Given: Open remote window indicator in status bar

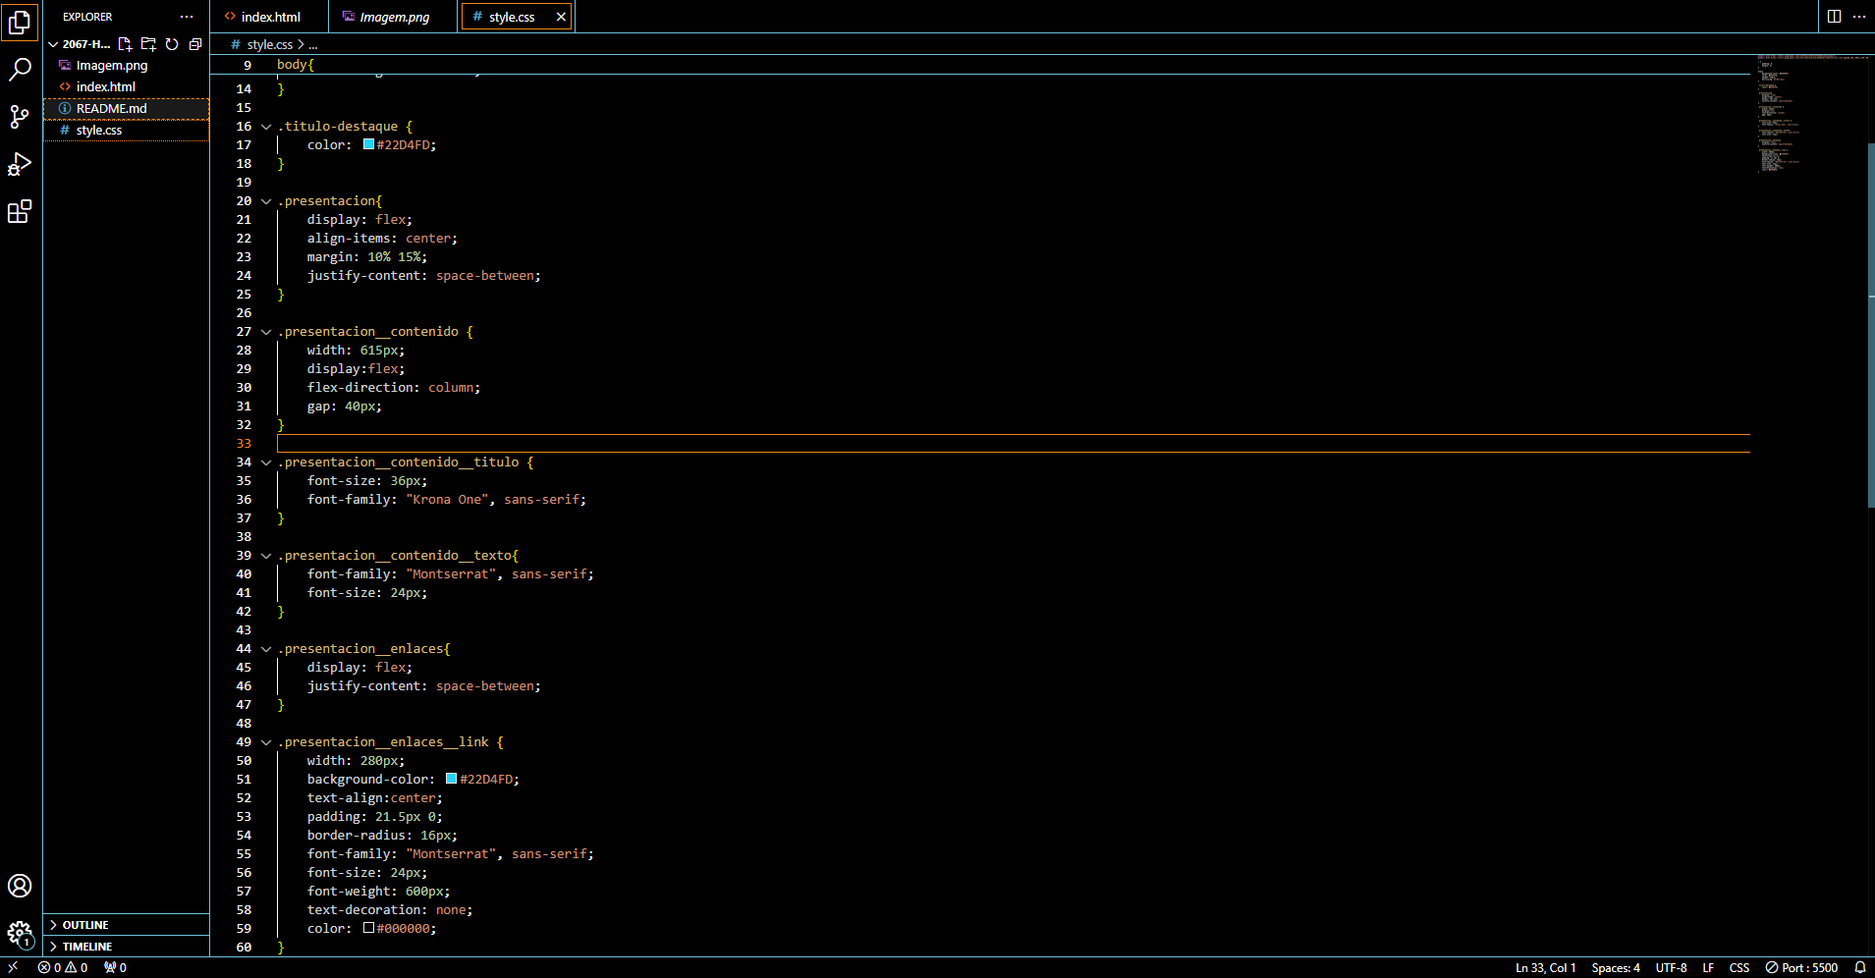Looking at the screenshot, I should pyautogui.click(x=13, y=967).
